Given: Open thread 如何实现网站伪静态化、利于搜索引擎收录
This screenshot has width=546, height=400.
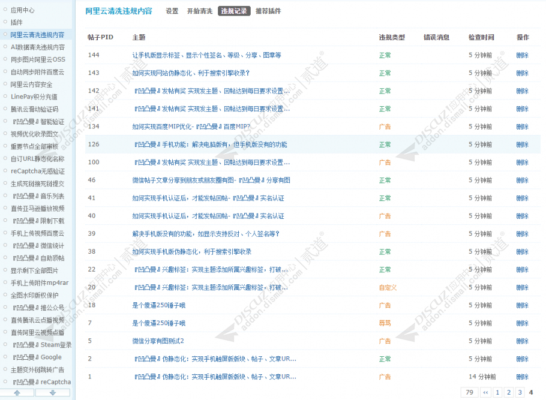Looking at the screenshot, I should pyautogui.click(x=191, y=73).
